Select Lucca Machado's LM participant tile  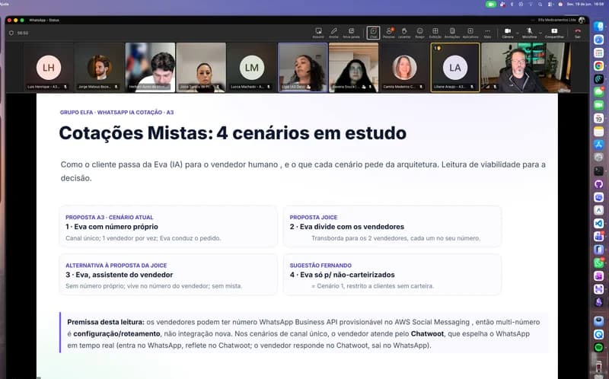click(252, 67)
